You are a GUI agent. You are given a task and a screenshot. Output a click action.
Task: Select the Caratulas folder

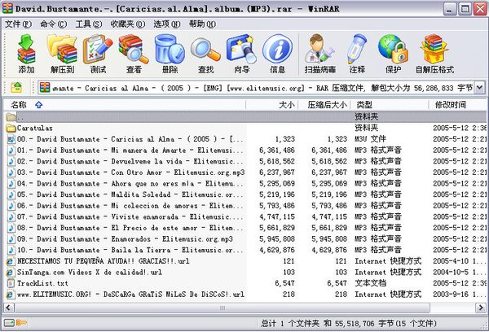34,128
